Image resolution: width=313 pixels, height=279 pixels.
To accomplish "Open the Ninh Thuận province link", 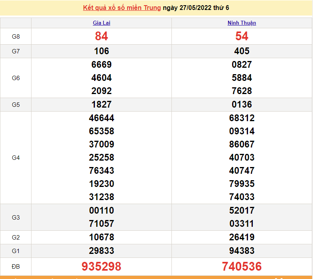I will point(242,23).
